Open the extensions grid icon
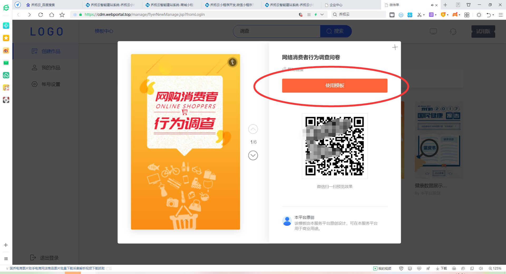Image resolution: width=506 pixels, height=274 pixels. 467,15
